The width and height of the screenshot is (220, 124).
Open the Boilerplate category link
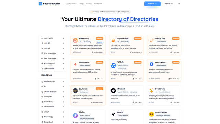click(53, 97)
